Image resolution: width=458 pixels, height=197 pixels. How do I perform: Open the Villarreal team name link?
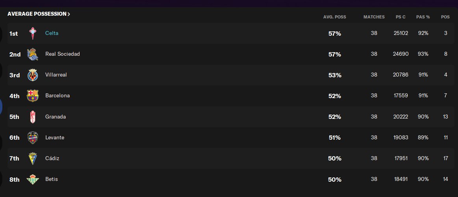56,75
